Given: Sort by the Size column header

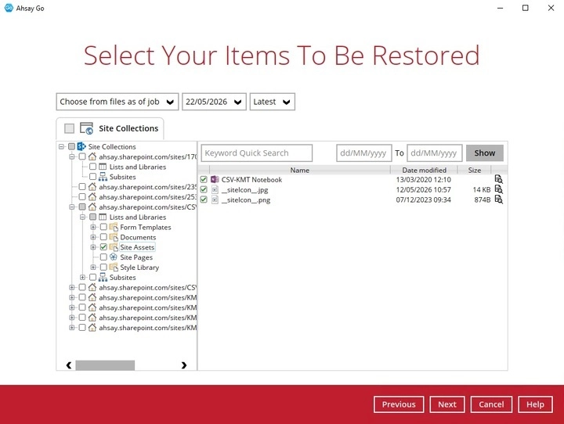Looking at the screenshot, I should [x=475, y=170].
